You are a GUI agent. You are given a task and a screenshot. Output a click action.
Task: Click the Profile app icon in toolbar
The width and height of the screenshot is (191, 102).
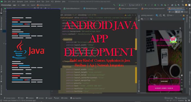click(162, 5)
